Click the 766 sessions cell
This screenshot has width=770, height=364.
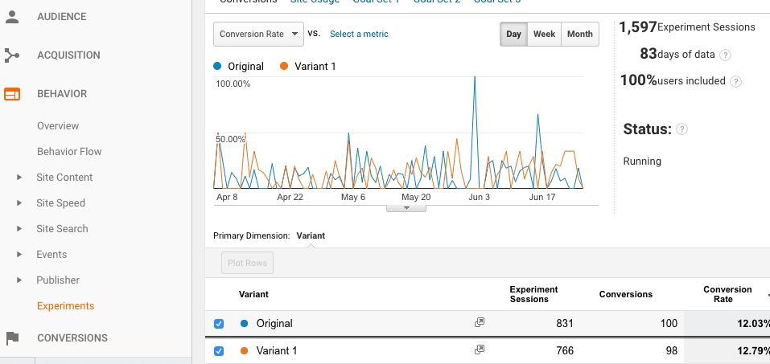coord(564,351)
